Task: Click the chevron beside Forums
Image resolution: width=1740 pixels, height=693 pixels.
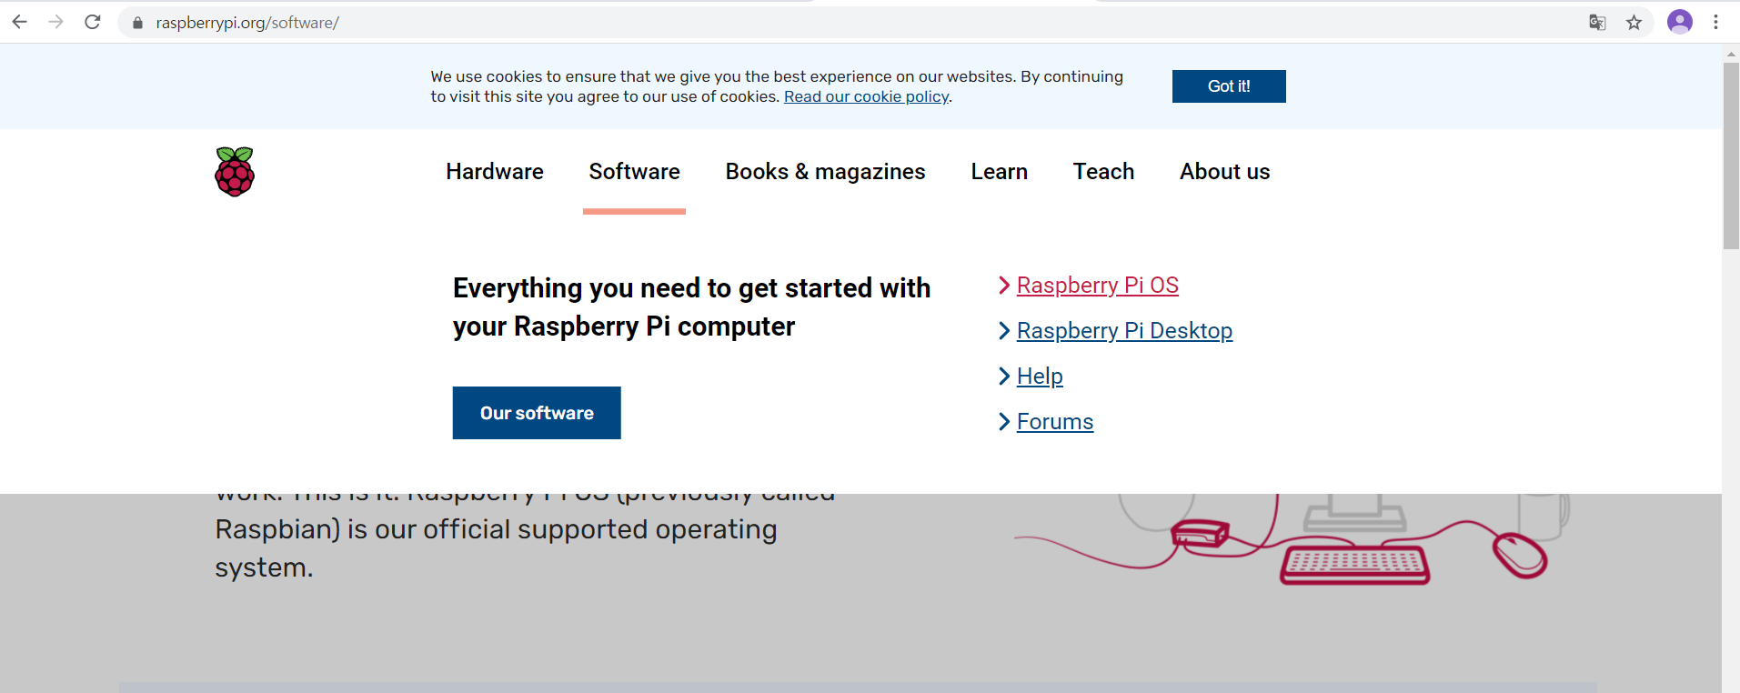Action: coord(1004,421)
